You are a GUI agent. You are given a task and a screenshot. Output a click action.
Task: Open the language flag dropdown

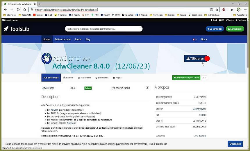[x=194, y=39]
